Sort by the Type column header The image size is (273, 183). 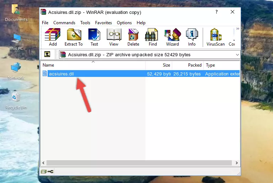click(x=222, y=65)
